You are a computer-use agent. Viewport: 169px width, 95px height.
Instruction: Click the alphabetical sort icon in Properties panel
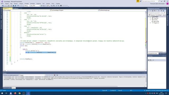[x=151, y=60]
